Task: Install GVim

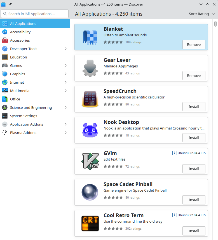Action: [194, 169]
